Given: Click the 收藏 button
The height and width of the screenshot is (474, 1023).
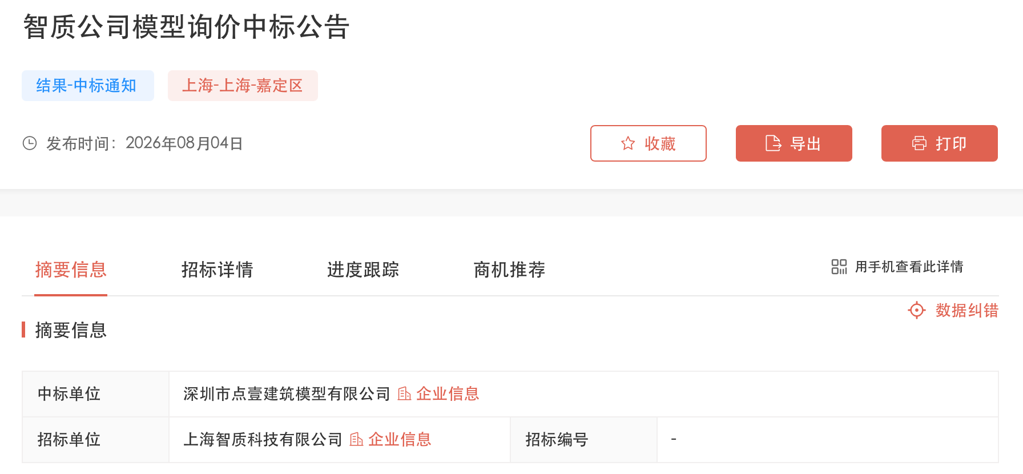Looking at the screenshot, I should point(649,143).
